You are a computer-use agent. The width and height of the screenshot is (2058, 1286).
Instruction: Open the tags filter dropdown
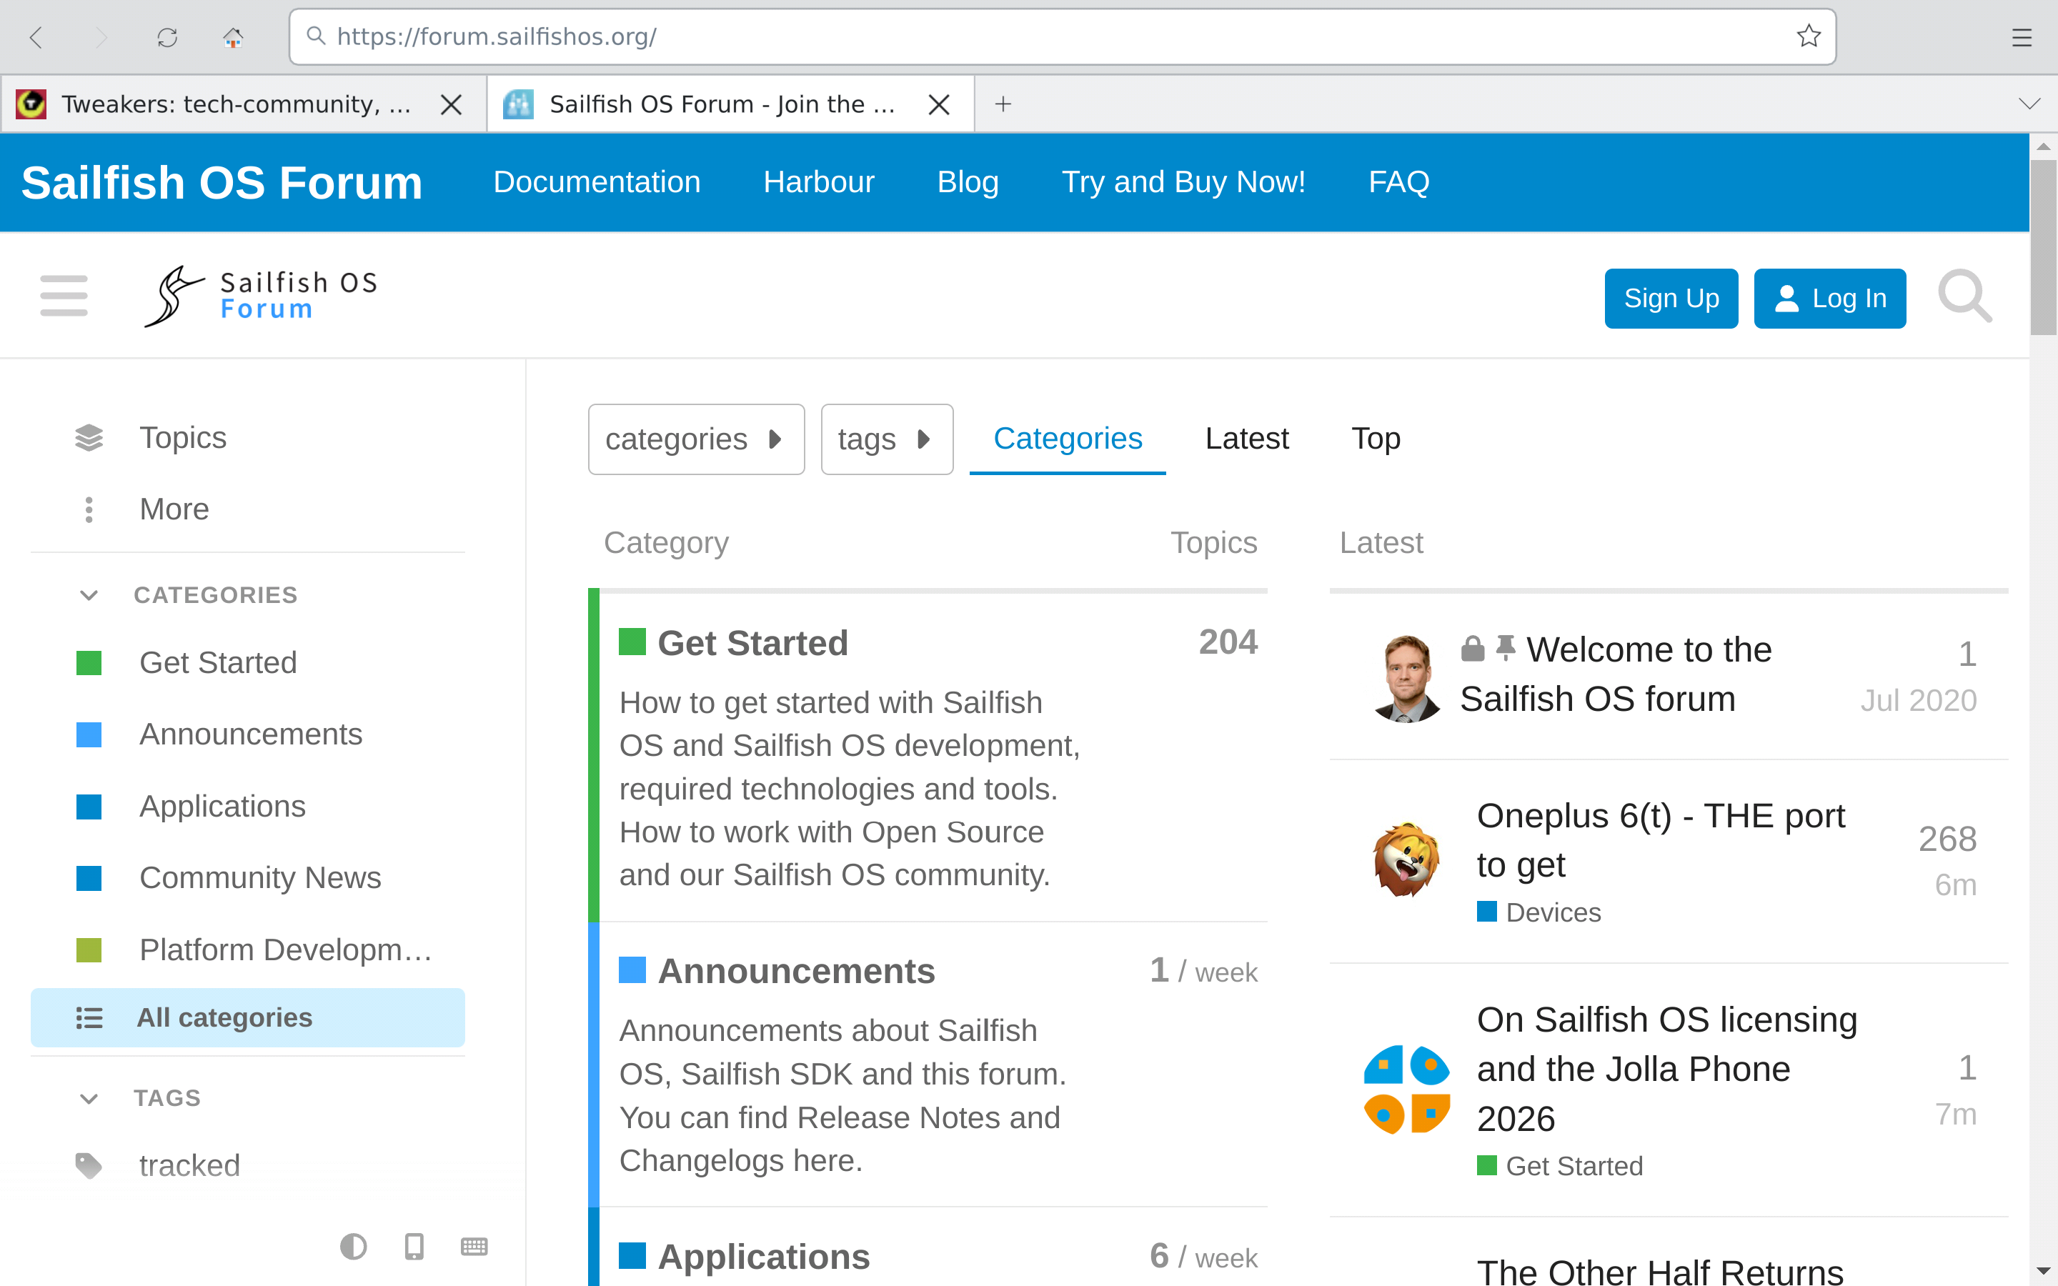(886, 439)
